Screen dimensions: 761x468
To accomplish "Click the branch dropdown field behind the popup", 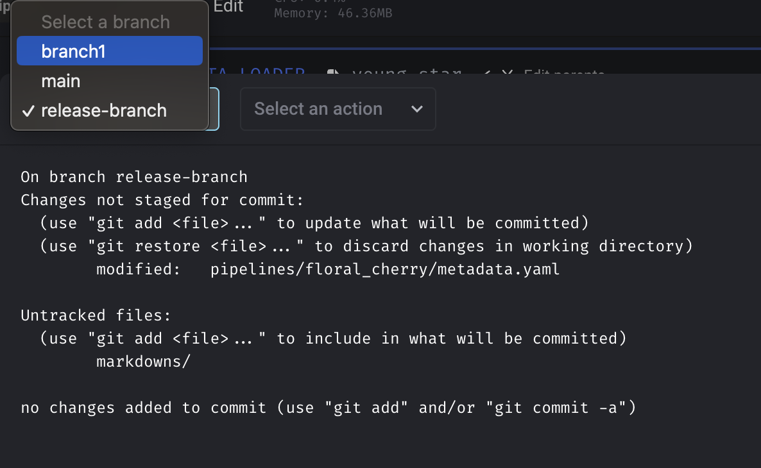I will 214,109.
